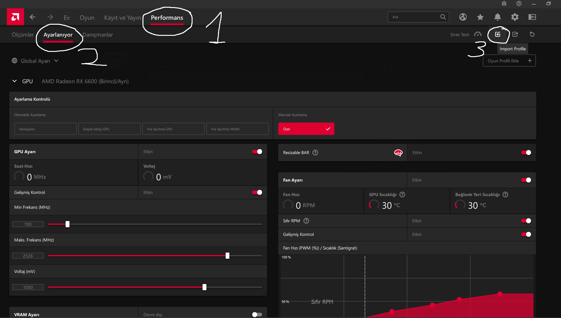Toggle the sidebar panel icon

click(x=532, y=17)
